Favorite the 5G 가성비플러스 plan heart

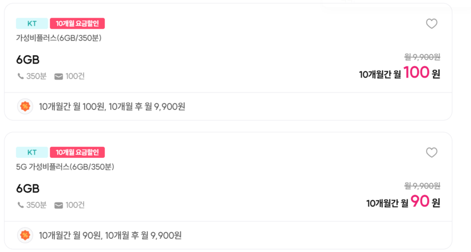coord(431,153)
